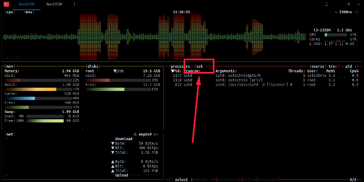Screen dimensions: 364x182
Task: Select the sshd listener process 818
Action: tap(237, 84)
